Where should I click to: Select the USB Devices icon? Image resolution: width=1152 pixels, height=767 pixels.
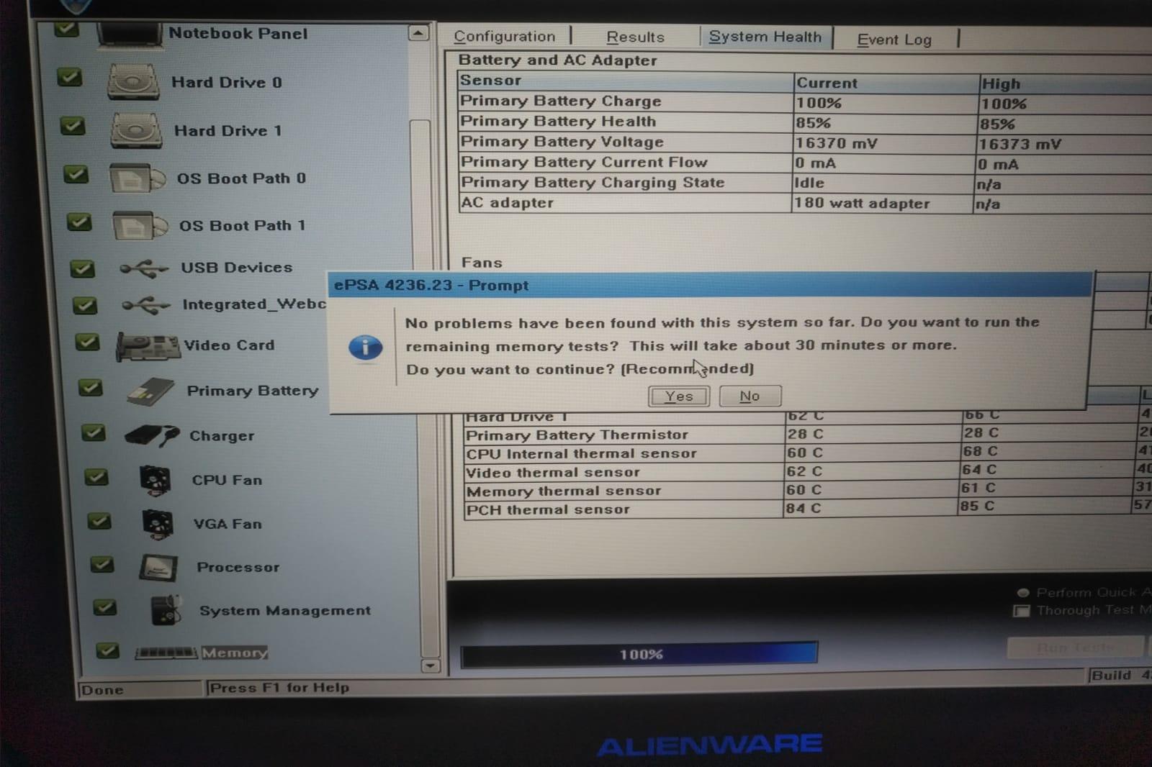point(144,269)
